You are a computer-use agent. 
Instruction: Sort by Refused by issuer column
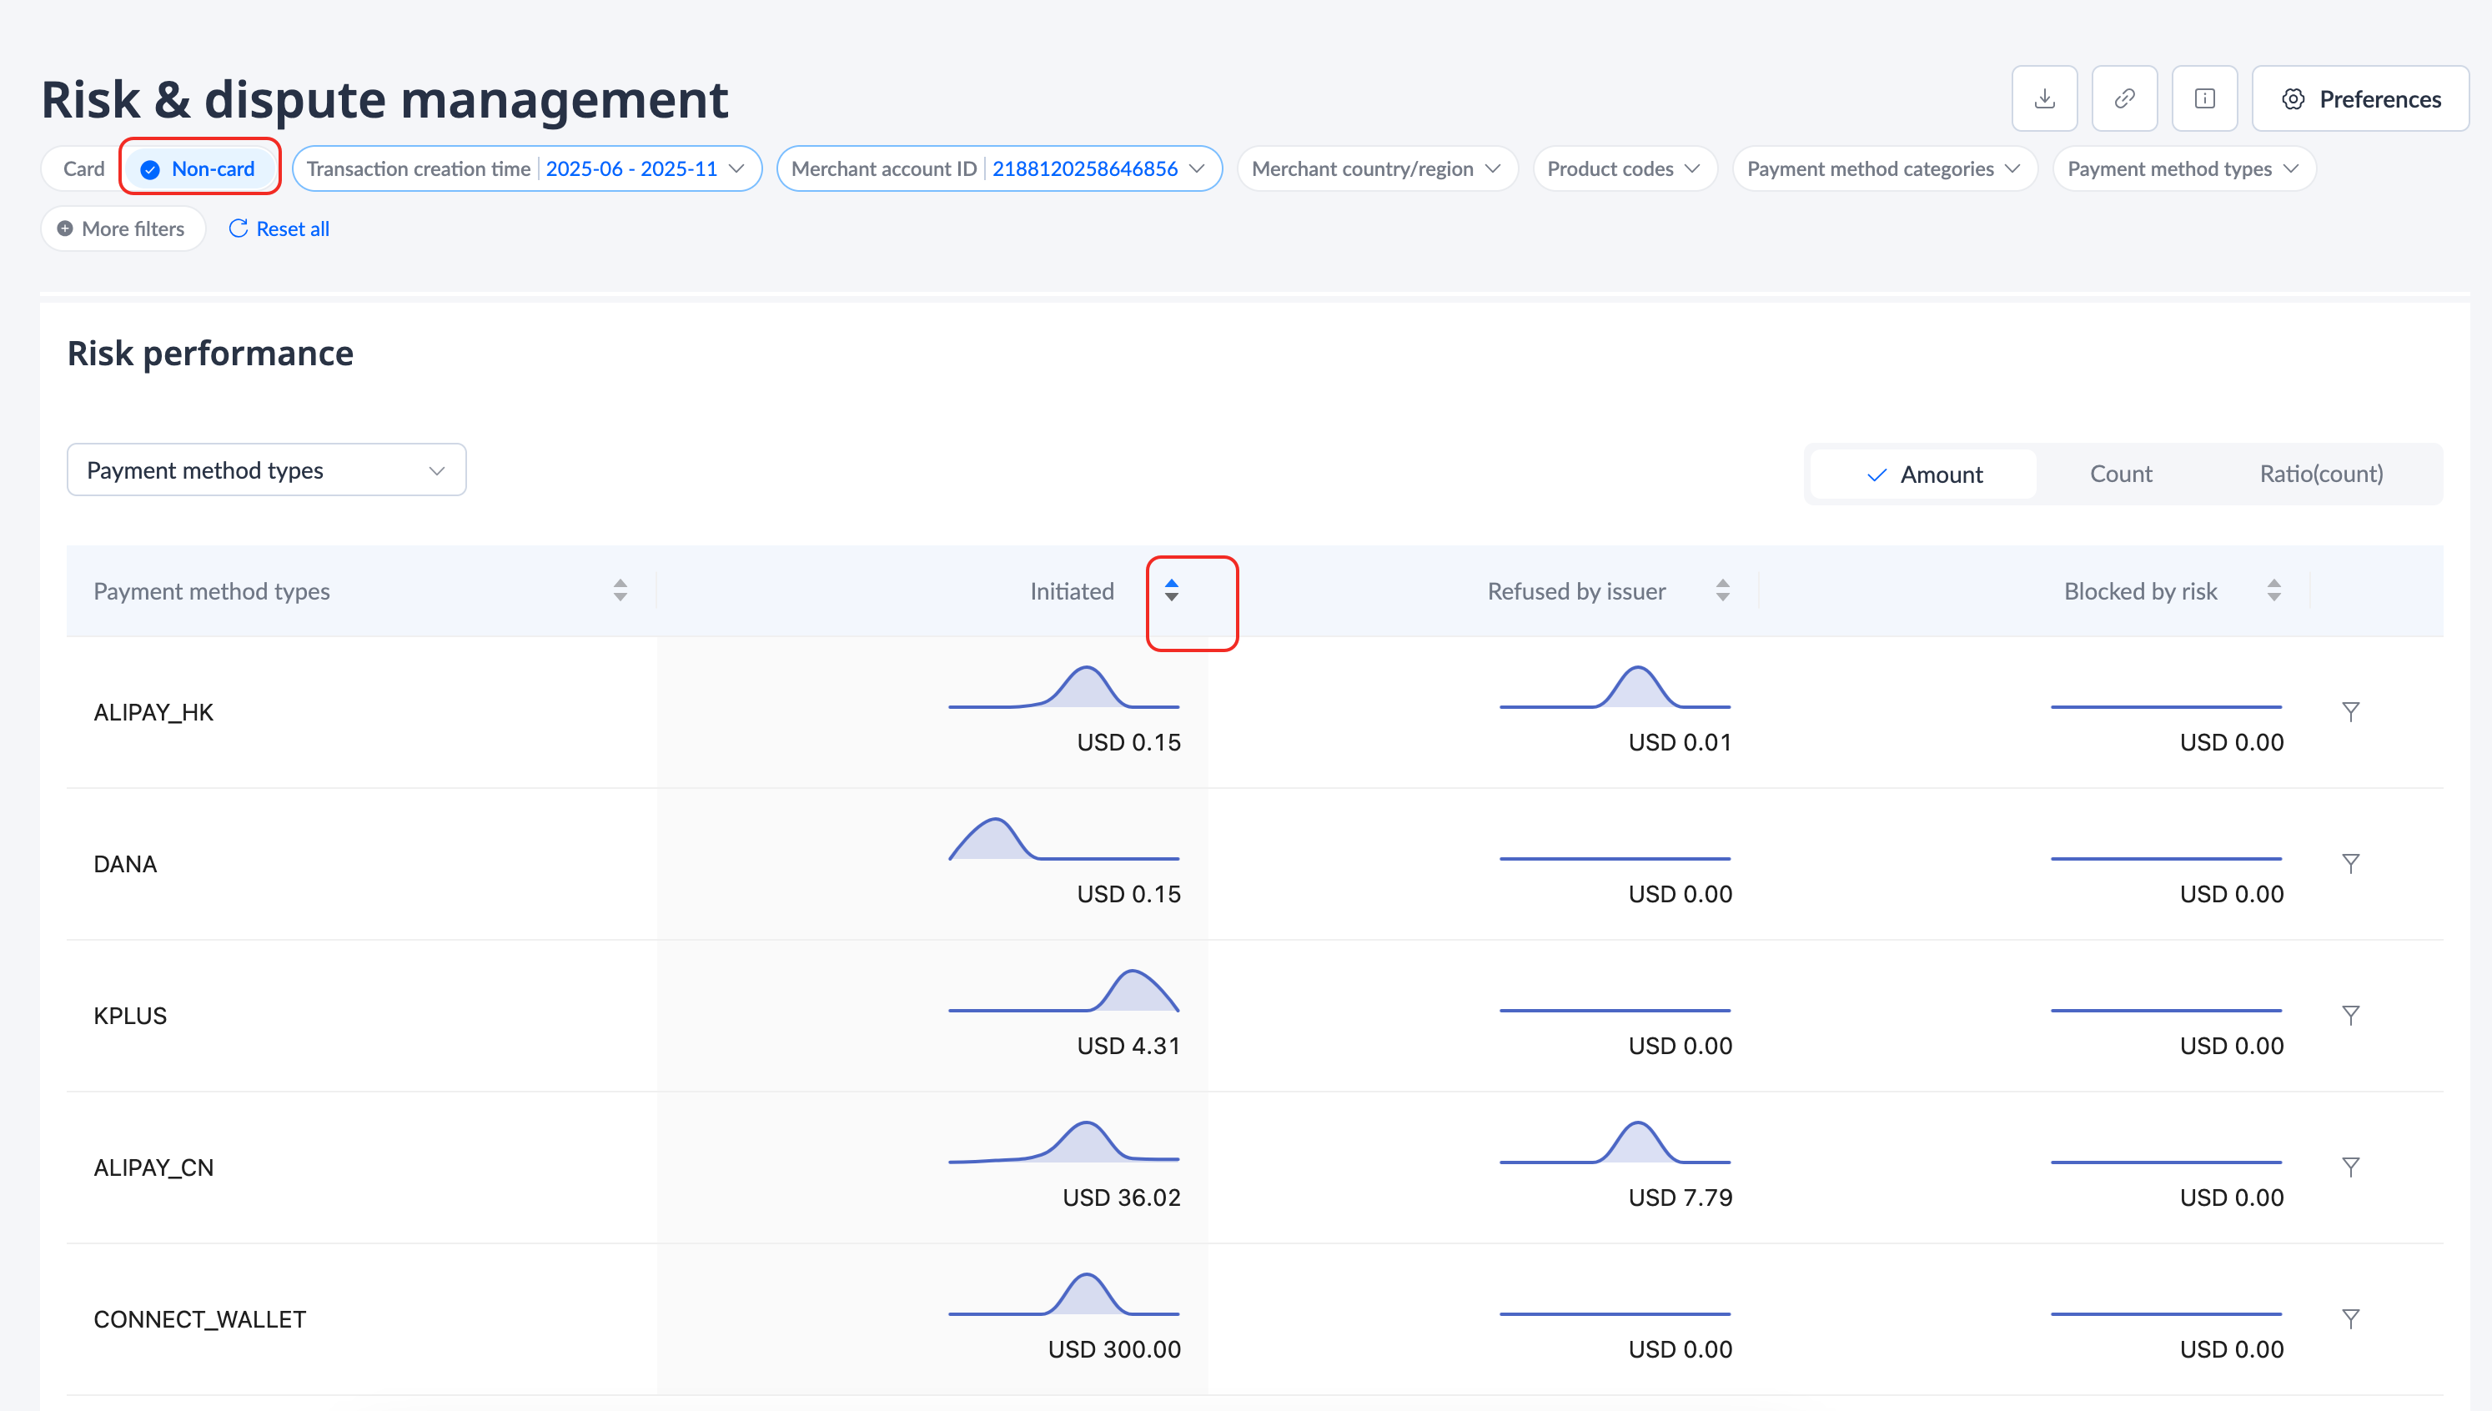pos(1721,590)
